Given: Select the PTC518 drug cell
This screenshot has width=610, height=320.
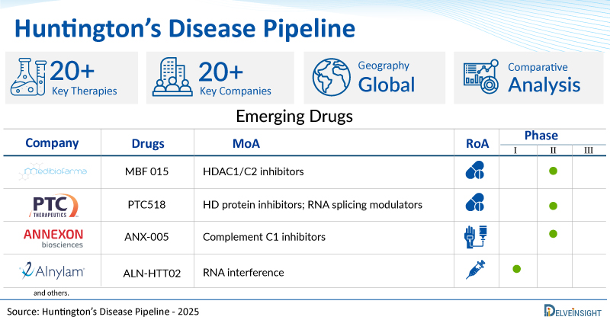Looking at the screenshot, I should [146, 204].
